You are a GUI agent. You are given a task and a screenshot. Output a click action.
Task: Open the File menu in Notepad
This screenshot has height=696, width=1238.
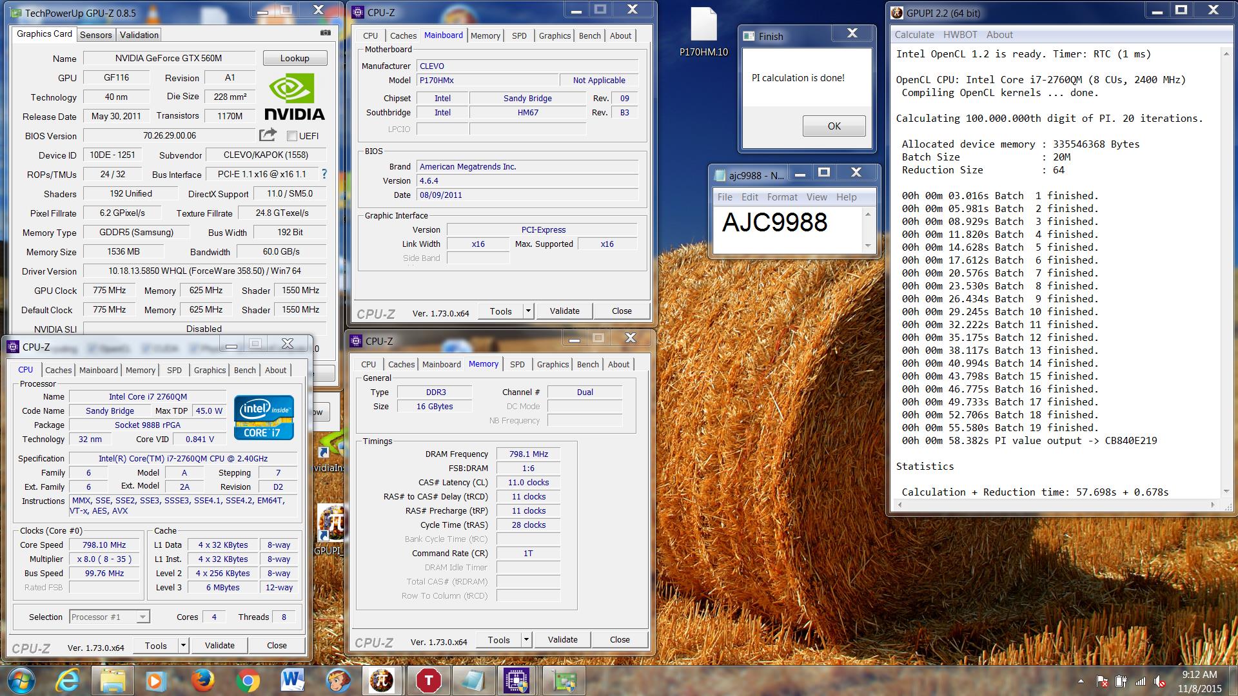point(725,197)
